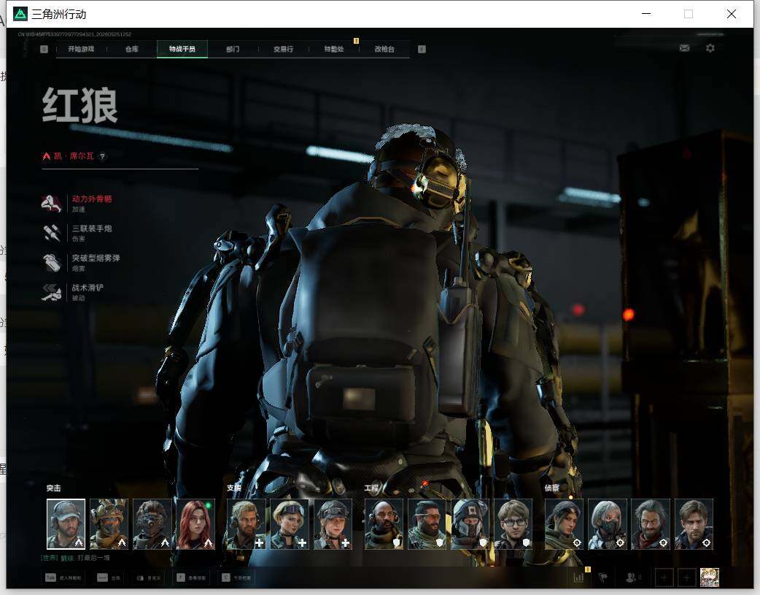The image size is (760, 595).
Task: Open the settings gear icon
Action: pyautogui.click(x=710, y=48)
